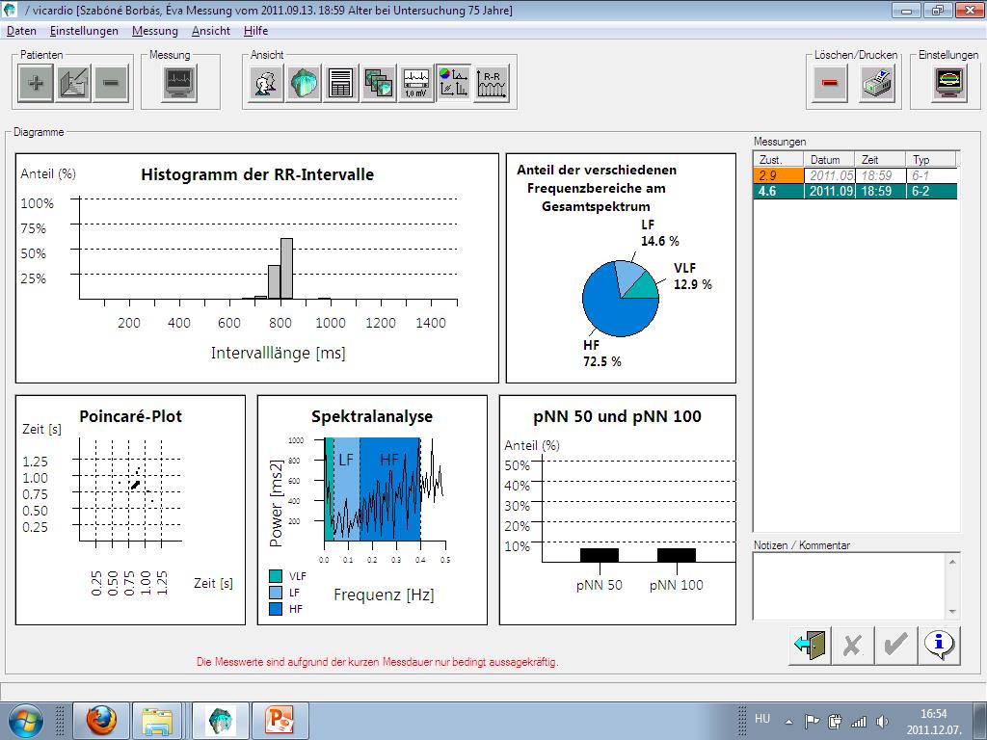
Task: Open the Action Center flag icon
Action: [x=812, y=721]
